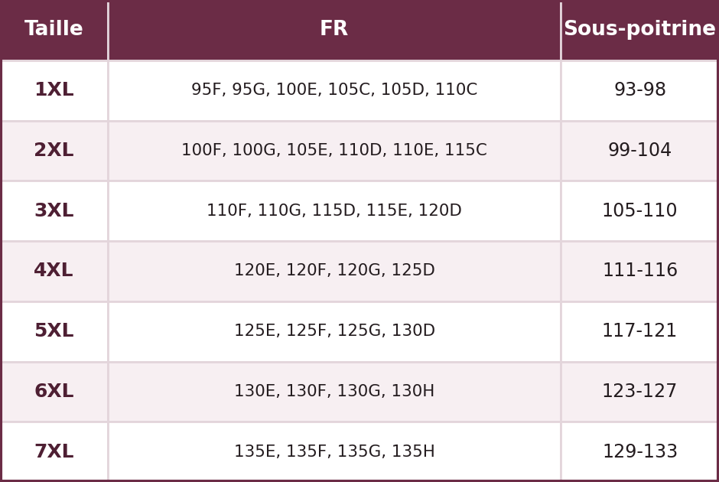Click the 100F, 100G, 105E sizes cell
Screen dimensions: 719x482
[x=334, y=151]
